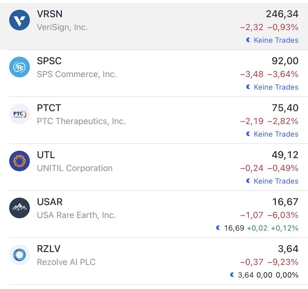Tap the PTC Therapeutics logo icon

[20, 114]
